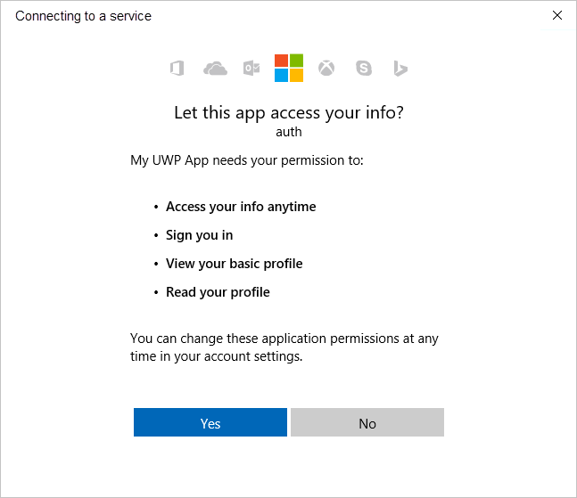
Task: Close the Connecting to a service dialog
Action: (x=557, y=16)
